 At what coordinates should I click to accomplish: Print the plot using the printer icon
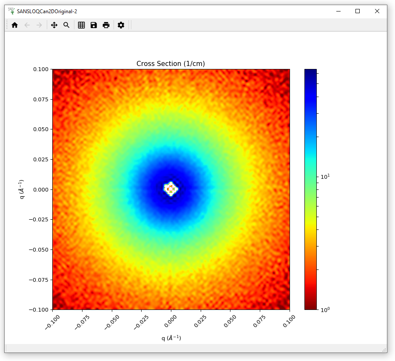(x=106, y=25)
